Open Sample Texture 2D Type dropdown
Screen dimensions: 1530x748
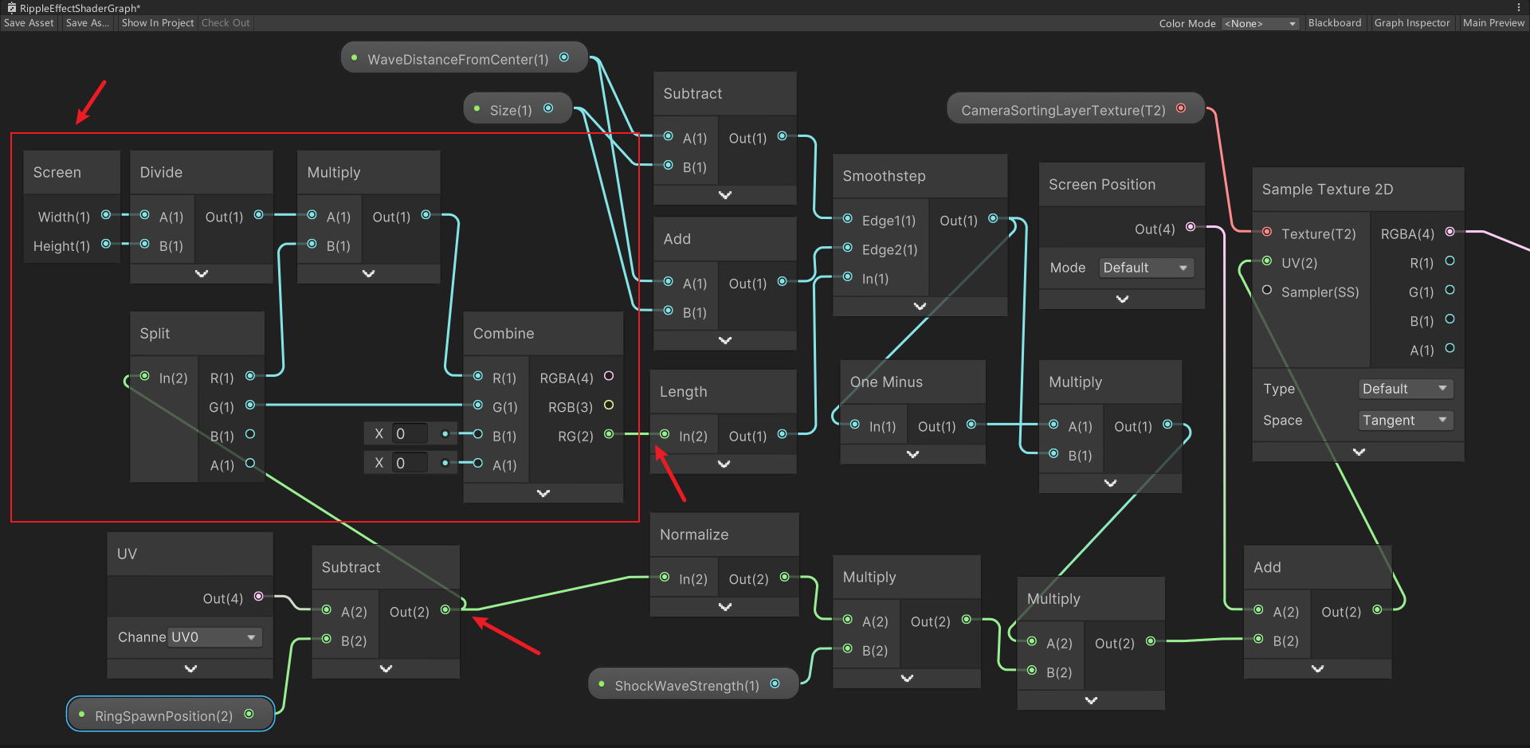(1406, 389)
